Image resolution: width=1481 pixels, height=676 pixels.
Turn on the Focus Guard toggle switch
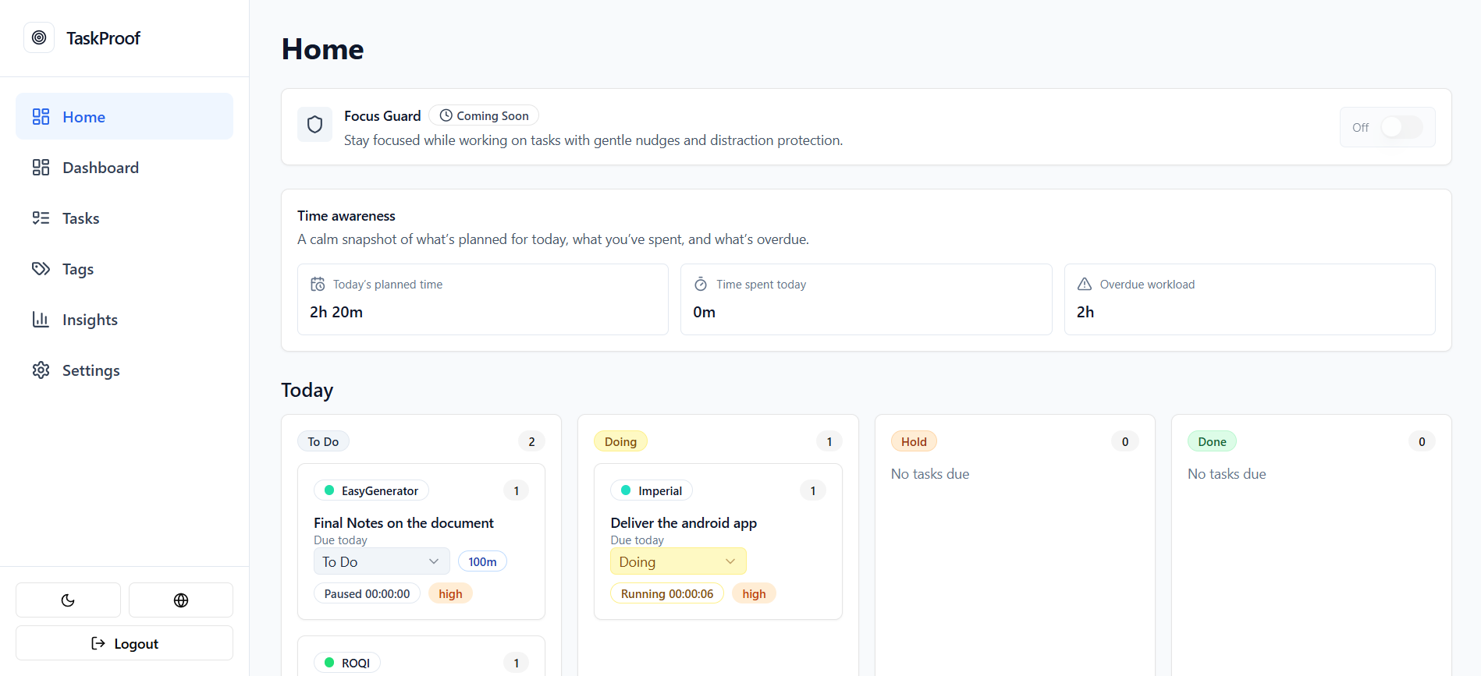1401,127
